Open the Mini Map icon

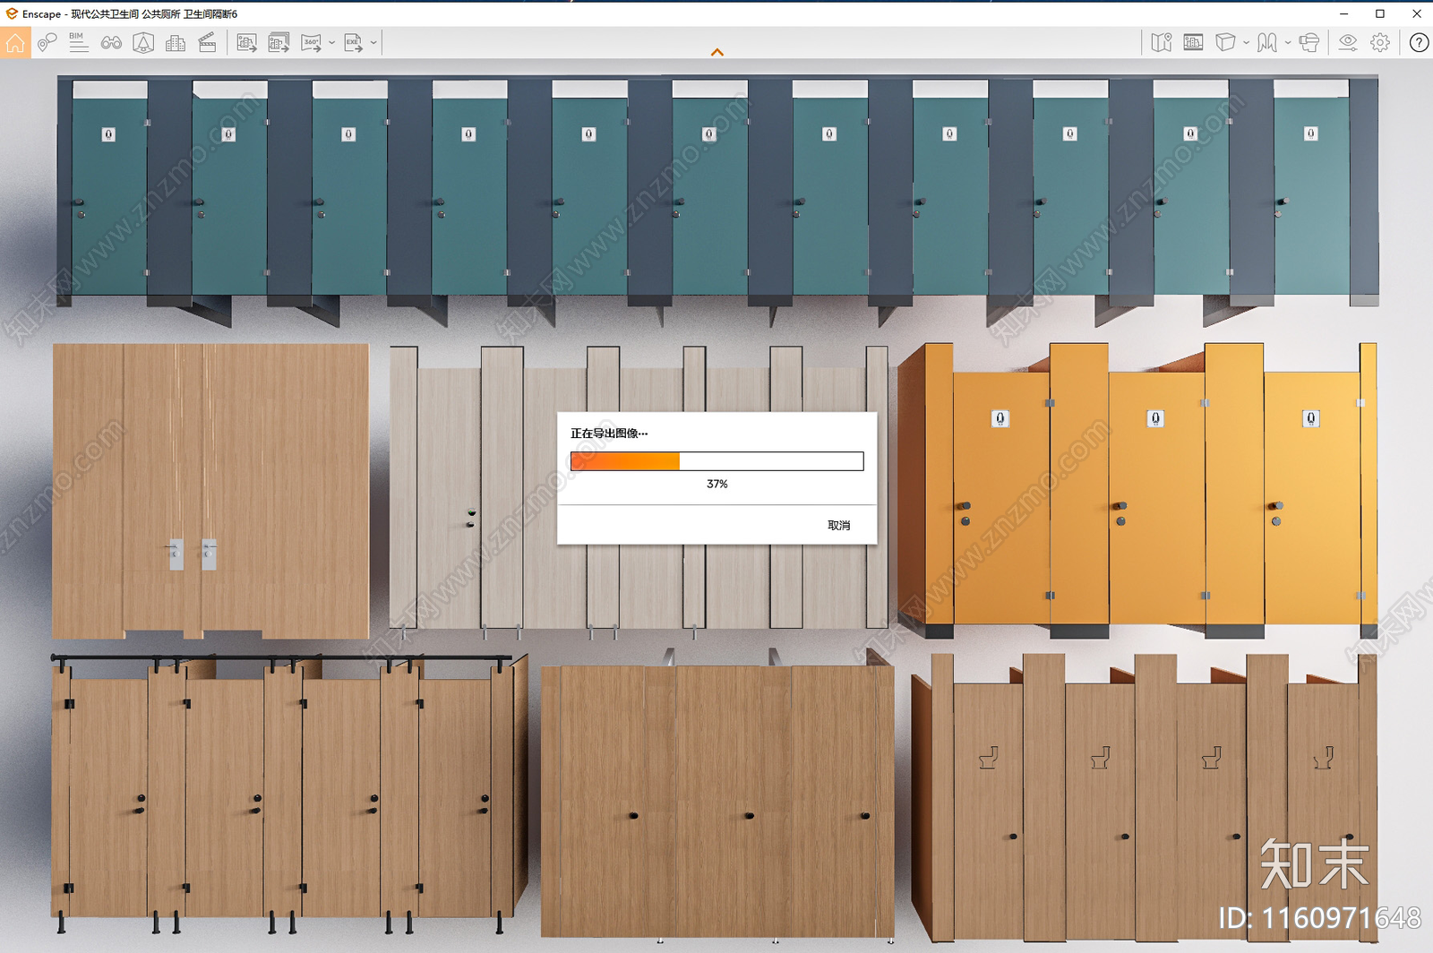pos(1162,42)
